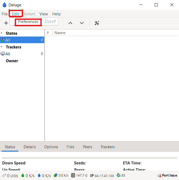Screen dimensions: 179x180
Task: Click the connections icon in status bar
Action: [x=4, y=175]
